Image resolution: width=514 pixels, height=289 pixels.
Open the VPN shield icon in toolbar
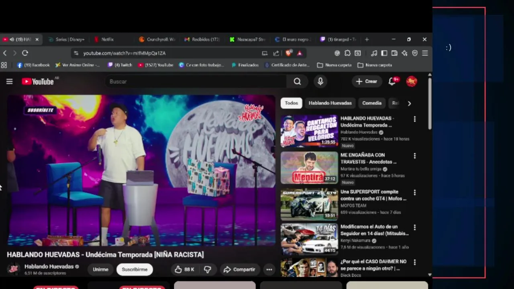(x=415, y=53)
